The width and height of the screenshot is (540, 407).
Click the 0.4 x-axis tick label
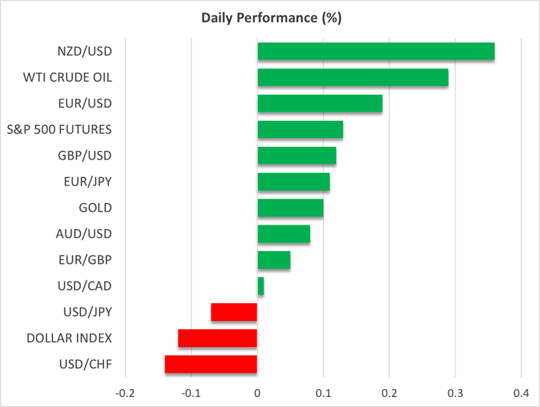click(521, 393)
